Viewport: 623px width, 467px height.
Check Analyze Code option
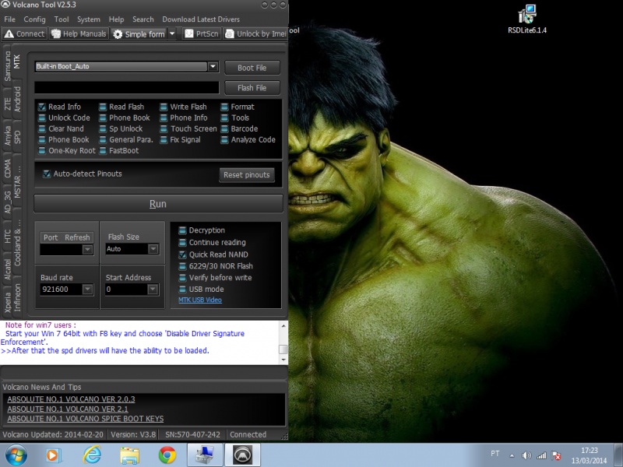(224, 140)
